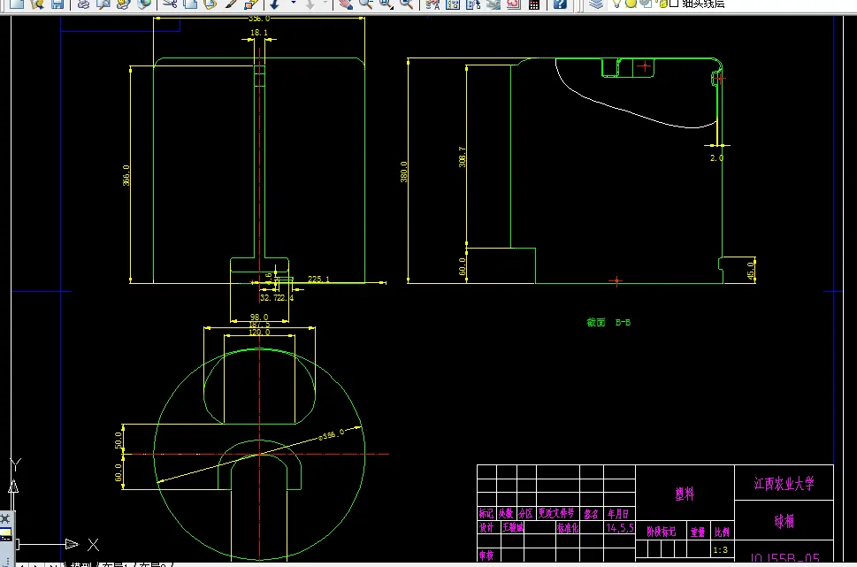Open Plot Preview from toolbar
The image size is (857, 567).
pos(103,4)
